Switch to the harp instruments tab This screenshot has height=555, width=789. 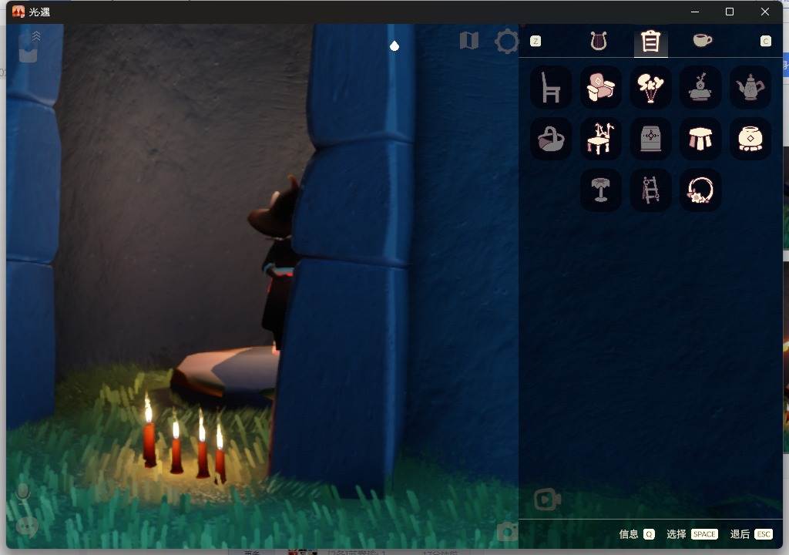pyautogui.click(x=598, y=41)
